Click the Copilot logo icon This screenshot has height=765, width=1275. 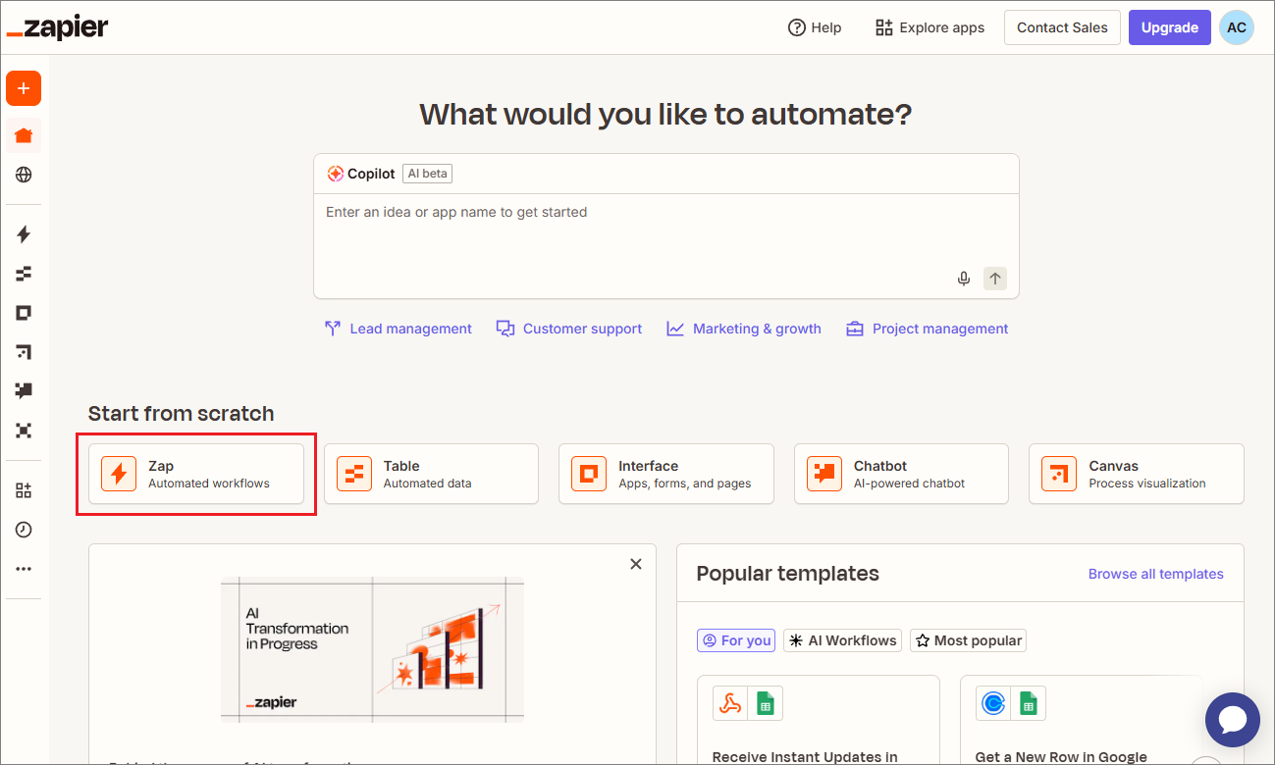tap(336, 174)
